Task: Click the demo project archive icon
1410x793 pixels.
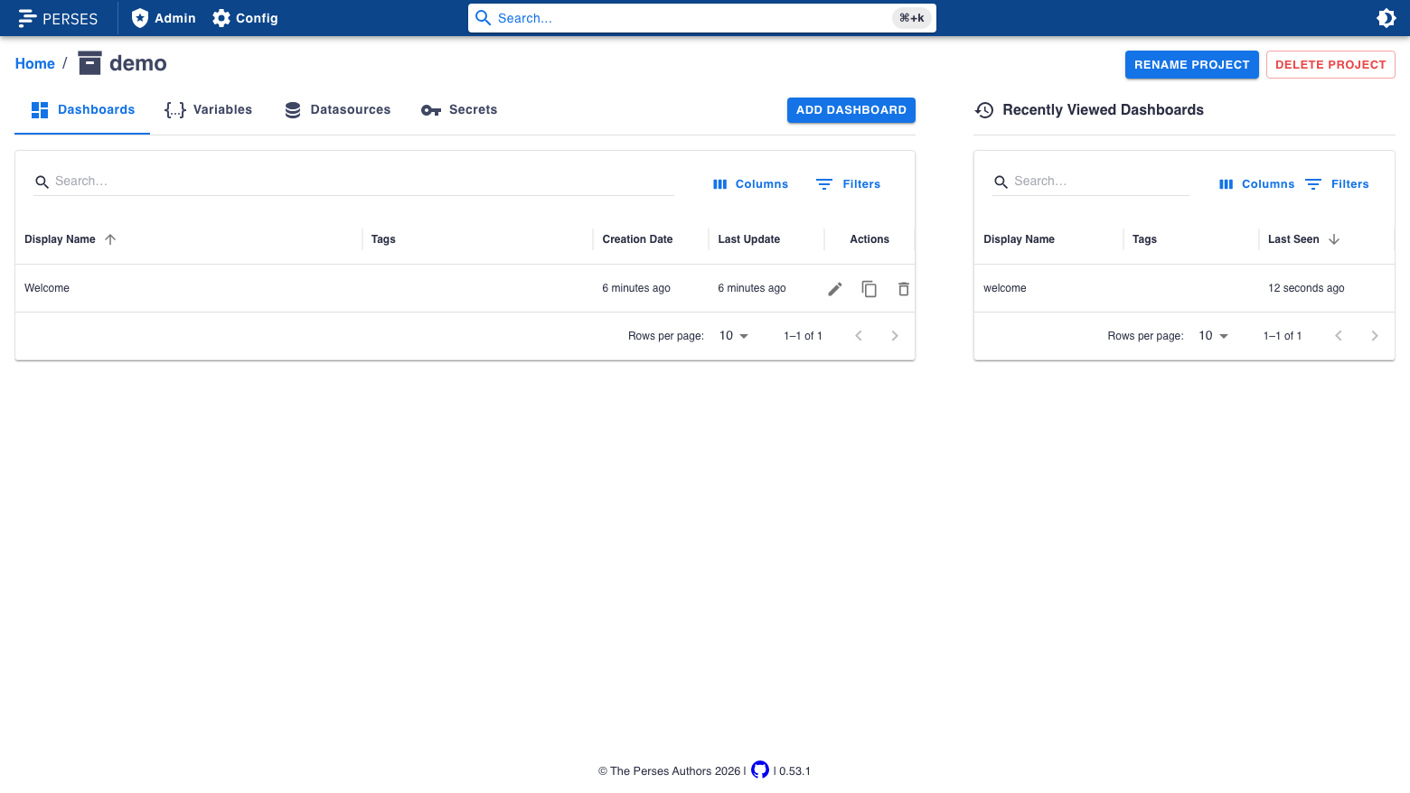Action: pyautogui.click(x=89, y=63)
